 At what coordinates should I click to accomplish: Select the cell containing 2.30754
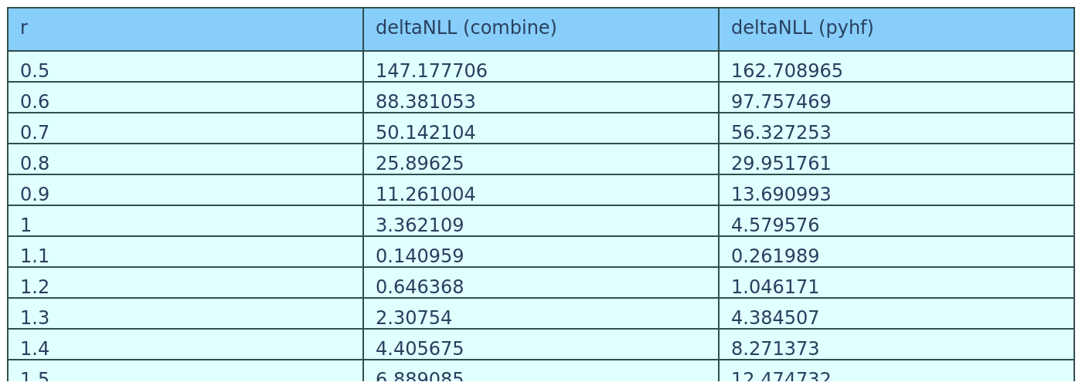coord(541,313)
